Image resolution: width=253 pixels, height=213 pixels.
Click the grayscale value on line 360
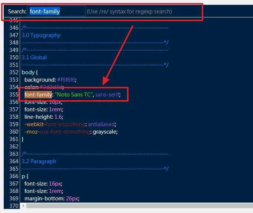(x=104, y=132)
